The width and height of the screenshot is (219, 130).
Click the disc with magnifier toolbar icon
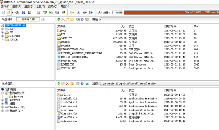pyautogui.click(x=57, y=13)
